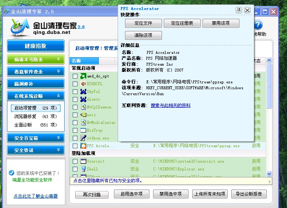This screenshot has height=208, width=287.
Task: Click the NvCplDaemon item icon
Action: pos(83,107)
